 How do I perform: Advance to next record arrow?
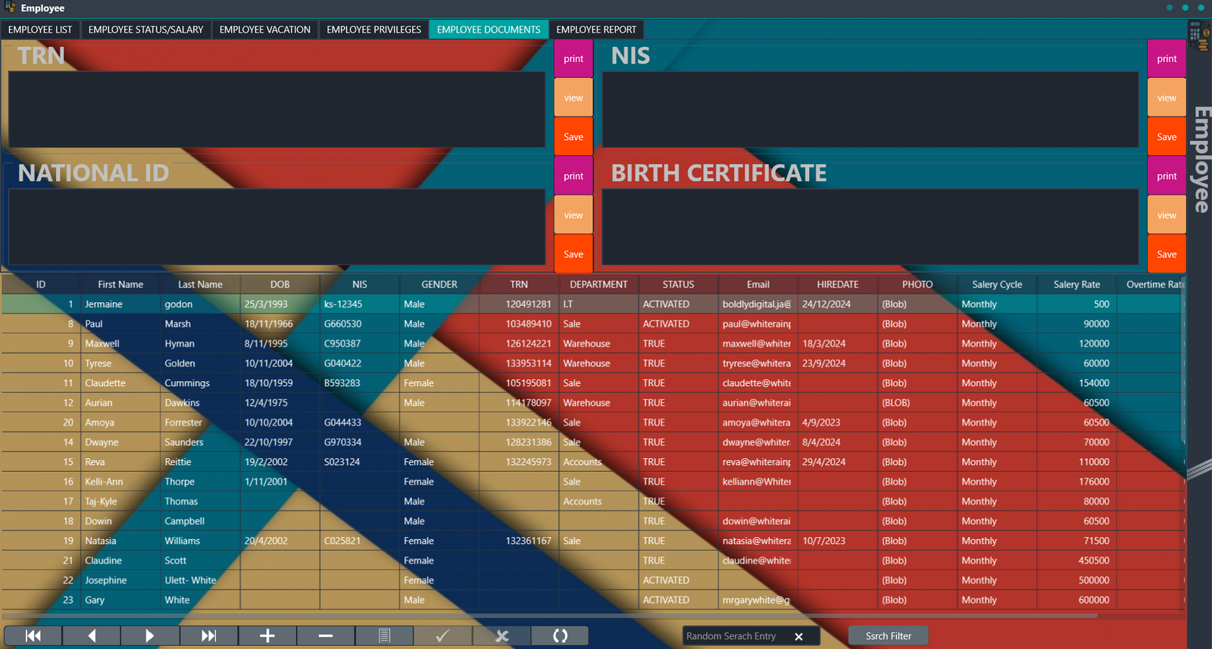click(x=150, y=636)
